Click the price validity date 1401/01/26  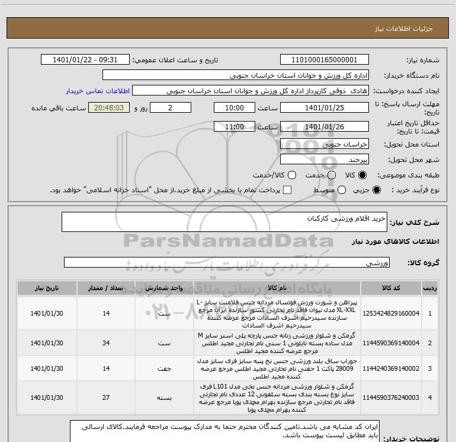[325, 126]
